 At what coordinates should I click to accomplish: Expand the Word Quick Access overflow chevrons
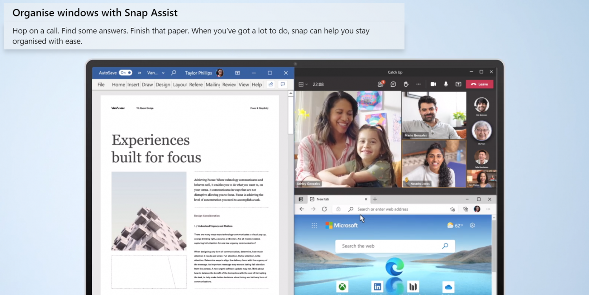point(139,73)
